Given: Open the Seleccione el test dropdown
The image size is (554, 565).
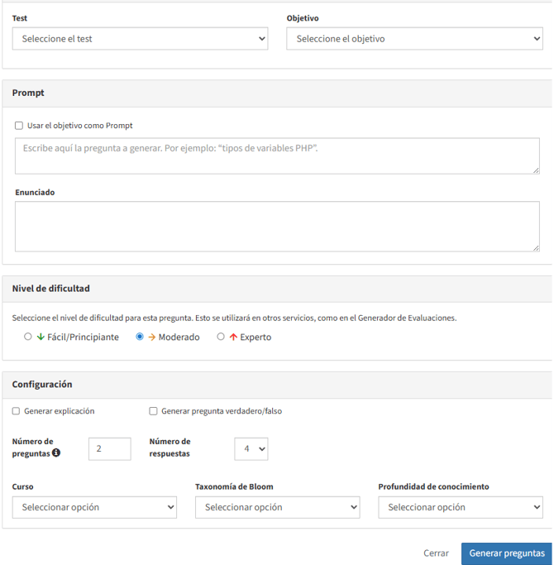Looking at the screenshot, I should click(x=140, y=39).
